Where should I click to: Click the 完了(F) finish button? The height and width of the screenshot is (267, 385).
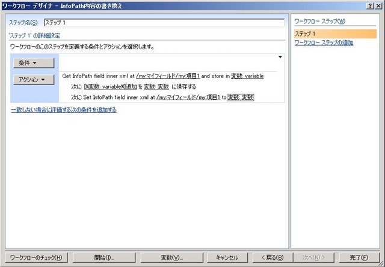(359, 257)
